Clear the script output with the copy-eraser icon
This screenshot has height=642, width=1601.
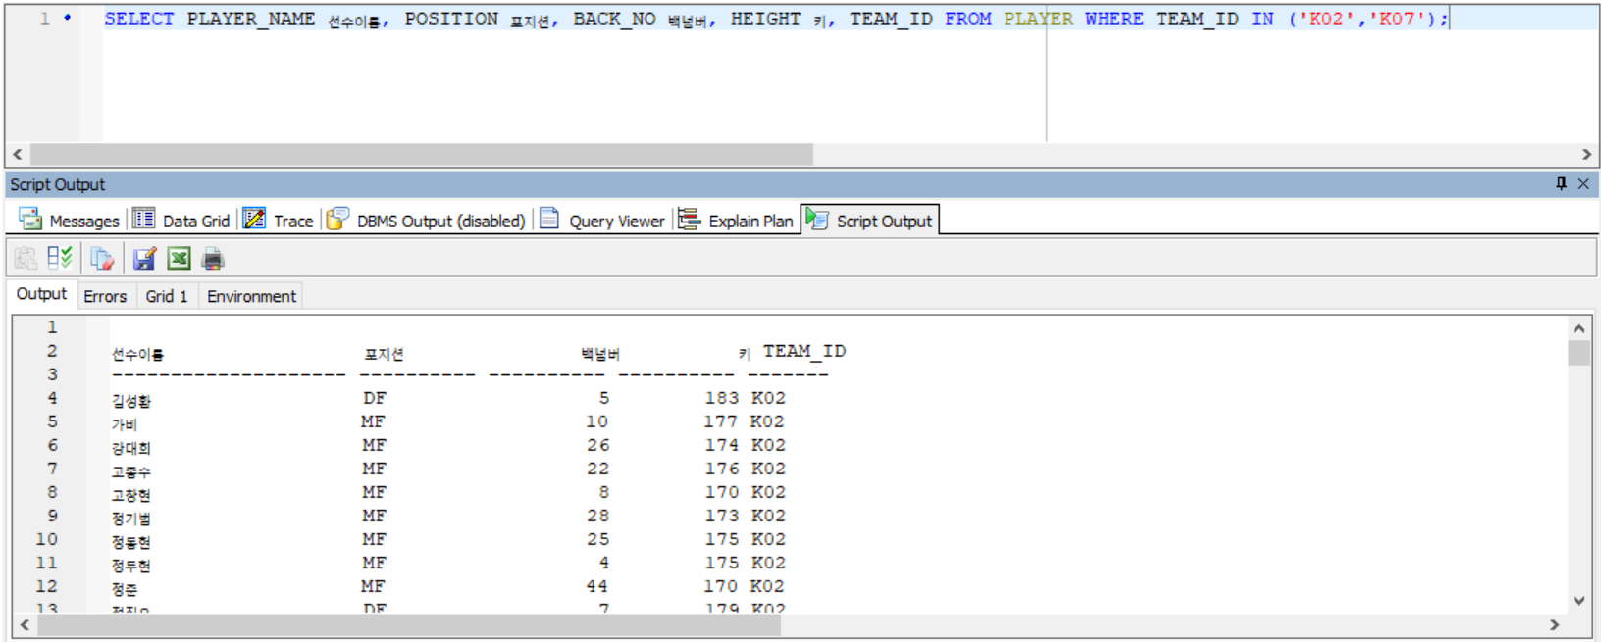click(x=102, y=259)
